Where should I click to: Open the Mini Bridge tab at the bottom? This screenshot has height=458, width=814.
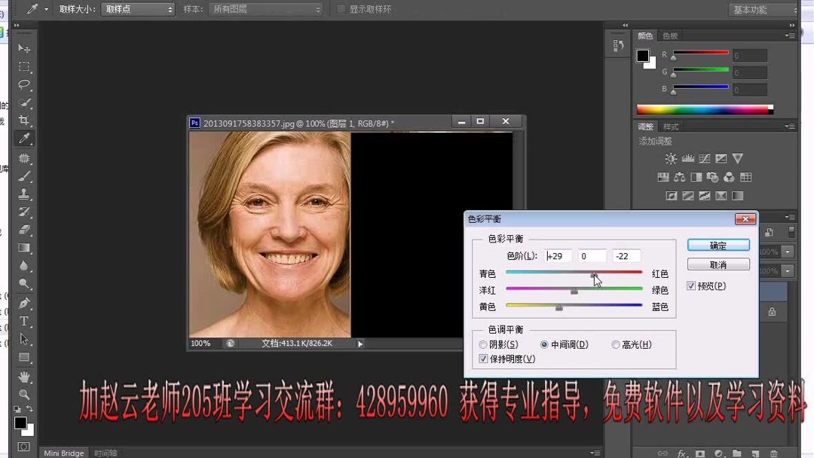coord(63,453)
